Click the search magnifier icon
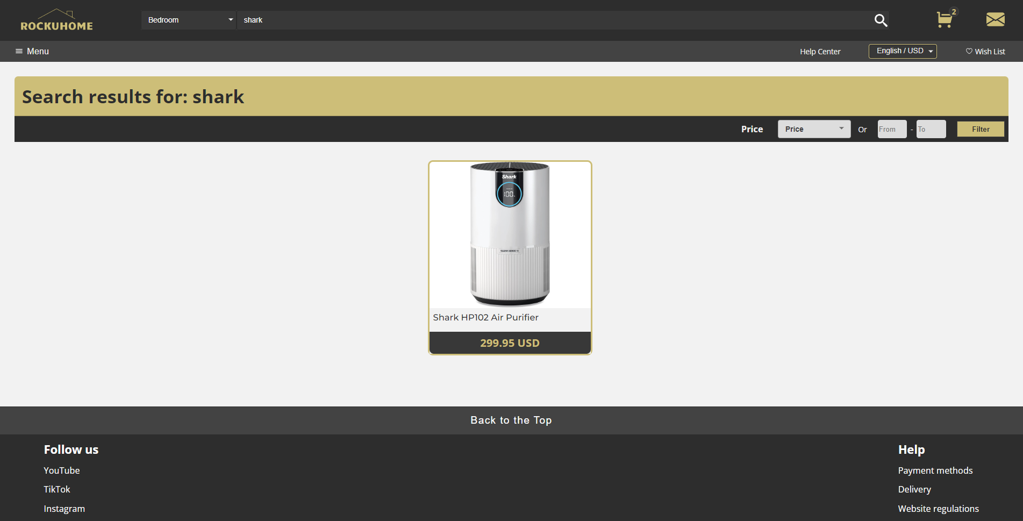This screenshot has width=1023, height=521. click(881, 20)
